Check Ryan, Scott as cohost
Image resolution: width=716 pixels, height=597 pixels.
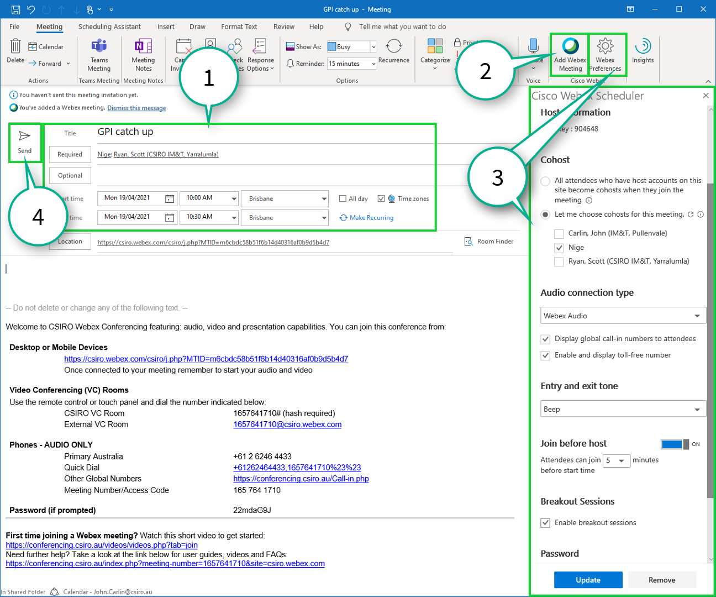pos(559,262)
